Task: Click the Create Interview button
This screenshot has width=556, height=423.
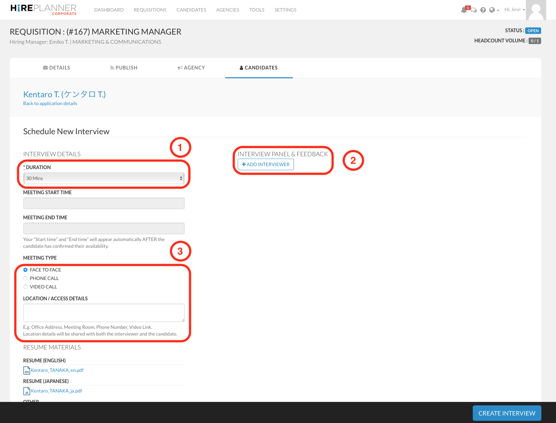Action: pos(507,413)
